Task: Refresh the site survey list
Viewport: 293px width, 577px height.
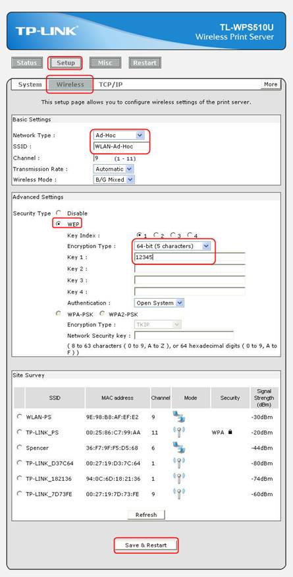Action: point(146,515)
